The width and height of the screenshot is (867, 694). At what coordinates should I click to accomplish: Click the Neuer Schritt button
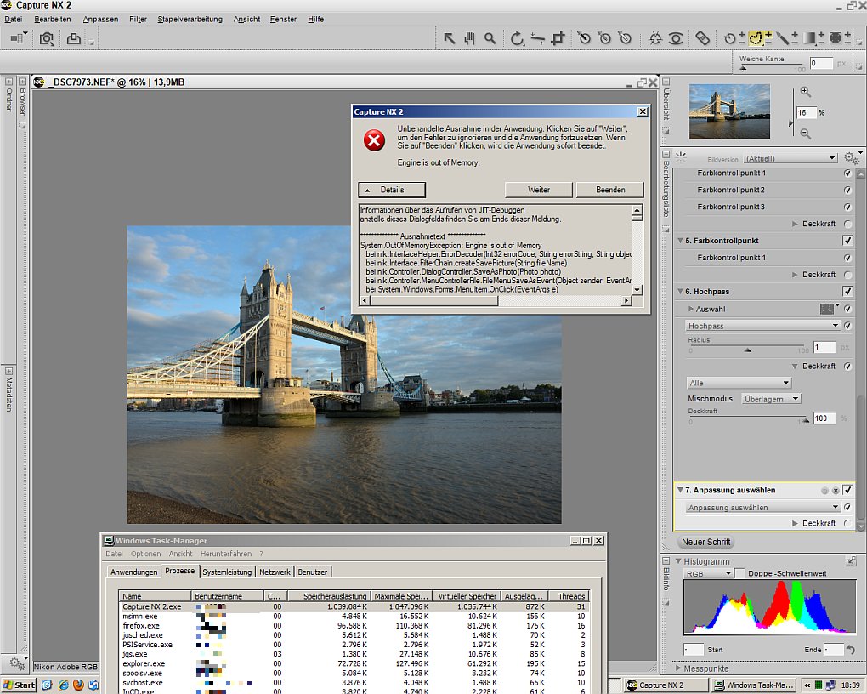click(705, 542)
